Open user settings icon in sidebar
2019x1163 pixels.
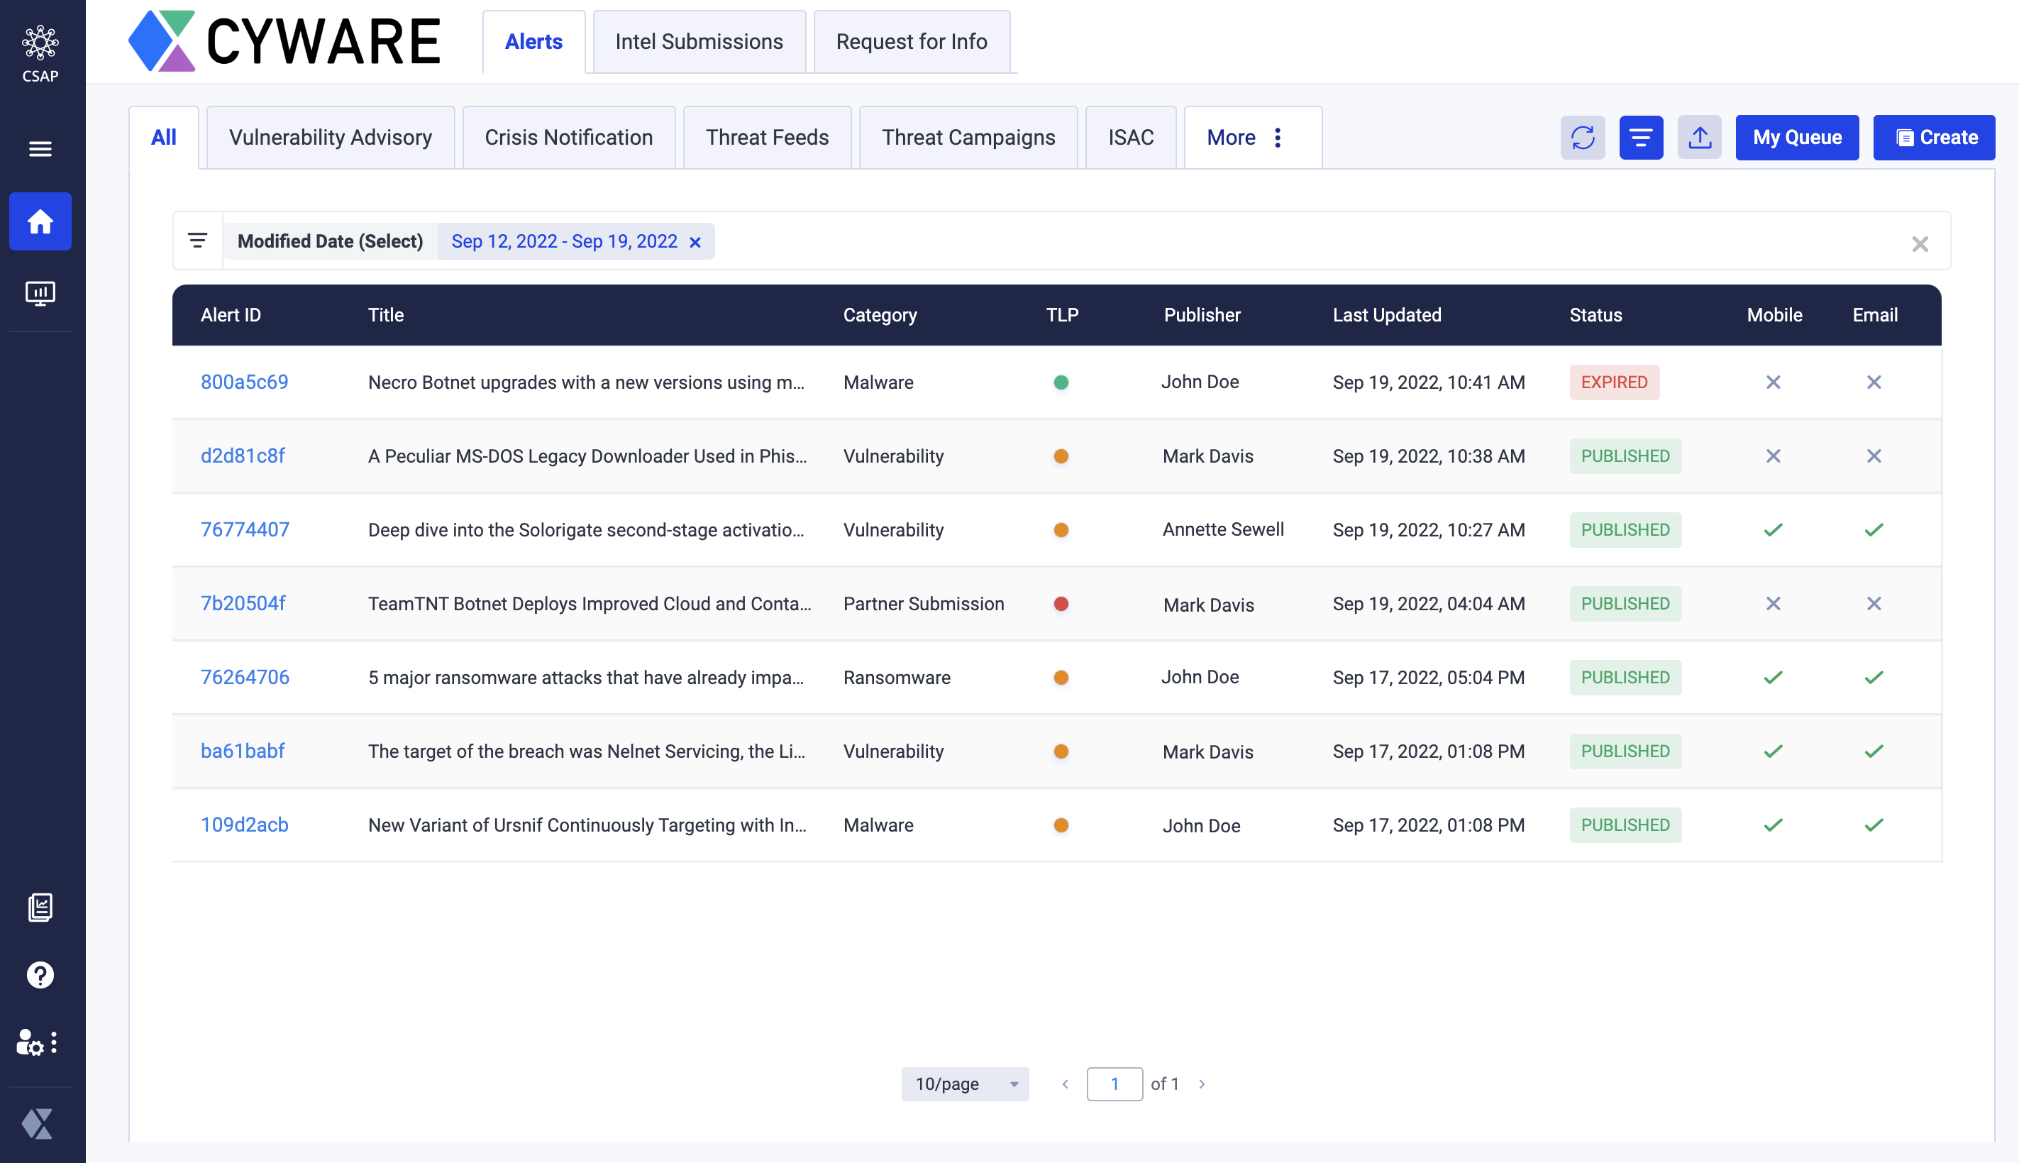point(32,1042)
